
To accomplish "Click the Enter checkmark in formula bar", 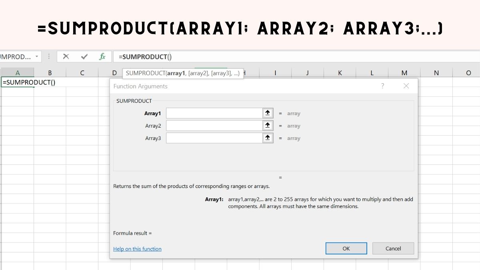I will [x=84, y=57].
